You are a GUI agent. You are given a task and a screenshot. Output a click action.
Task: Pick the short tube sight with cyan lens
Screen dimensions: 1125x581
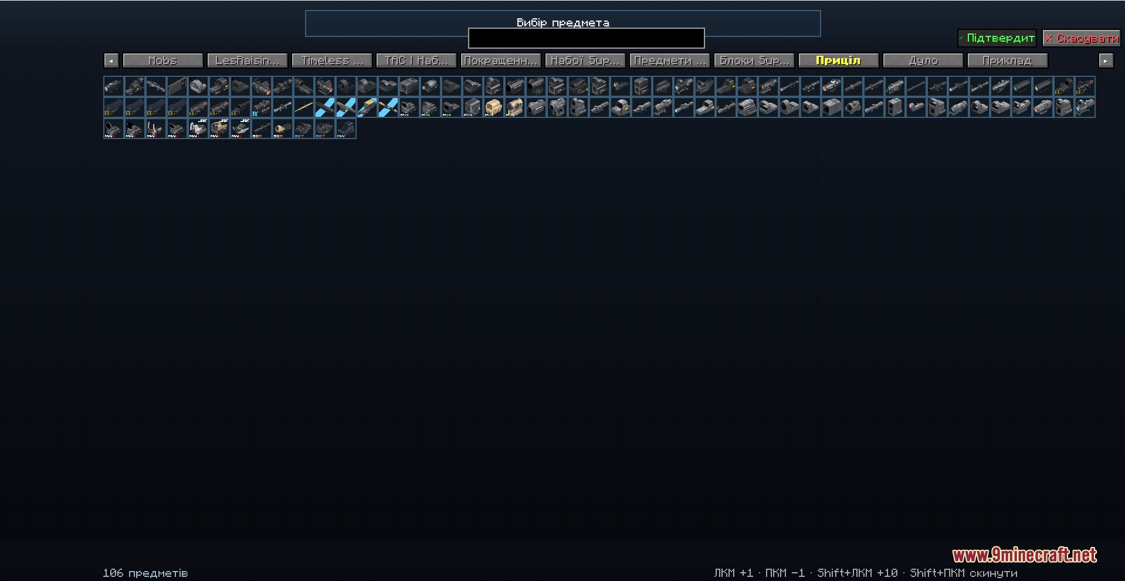pos(1022,86)
